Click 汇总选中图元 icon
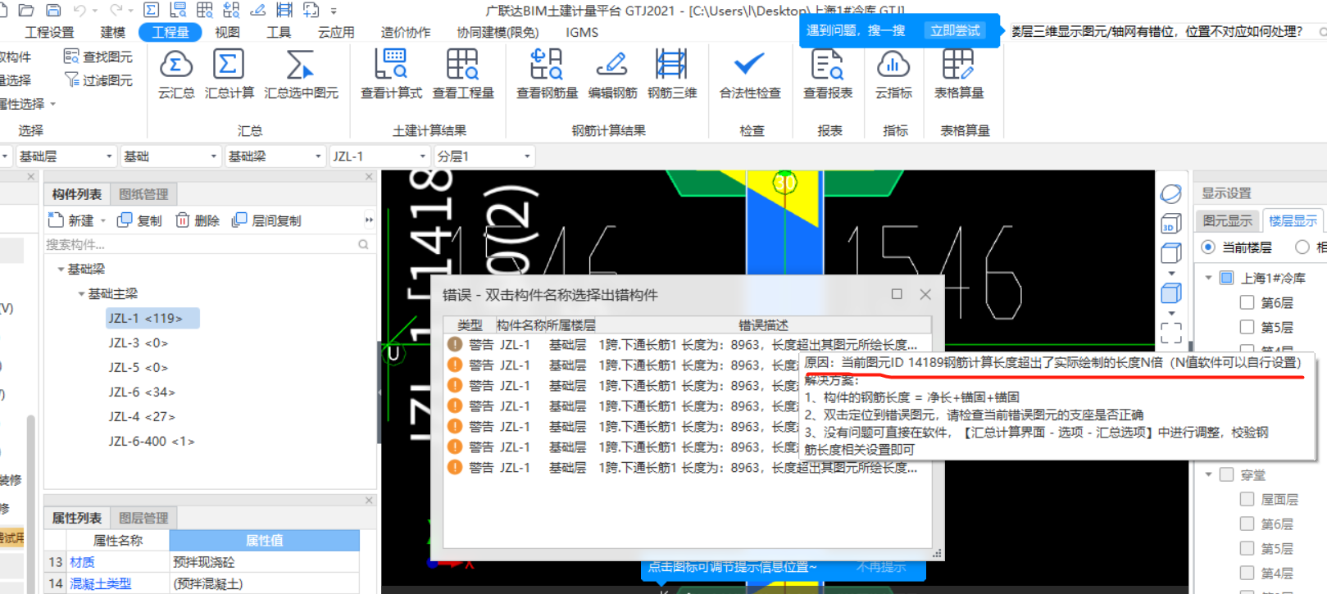Image resolution: width=1327 pixels, height=594 pixels. (x=300, y=65)
